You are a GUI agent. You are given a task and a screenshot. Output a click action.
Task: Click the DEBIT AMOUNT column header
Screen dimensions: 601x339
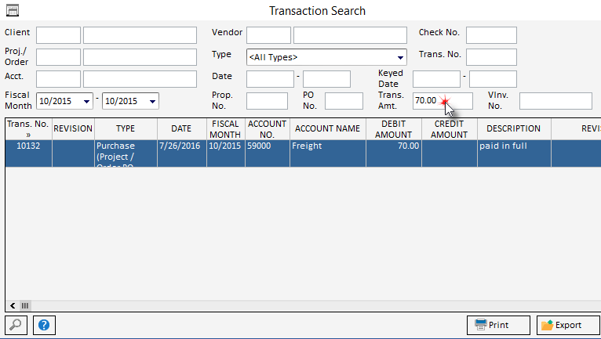pos(393,128)
